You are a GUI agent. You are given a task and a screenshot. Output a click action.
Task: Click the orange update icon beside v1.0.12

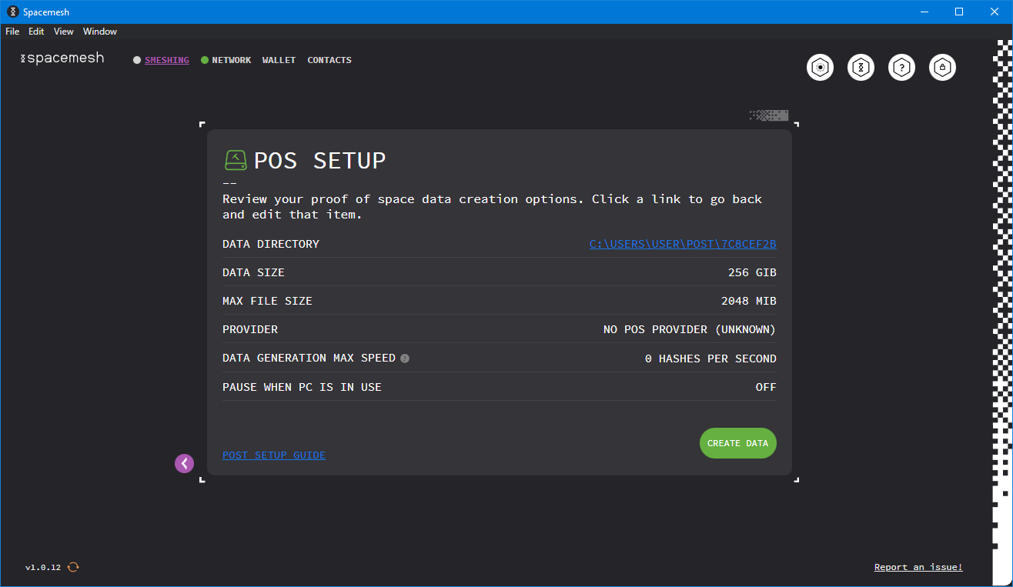coord(73,567)
